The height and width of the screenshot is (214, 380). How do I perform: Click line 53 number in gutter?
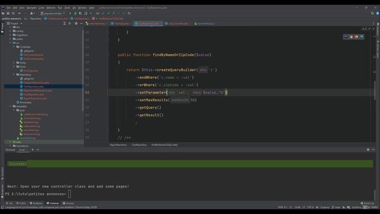click(87, 93)
